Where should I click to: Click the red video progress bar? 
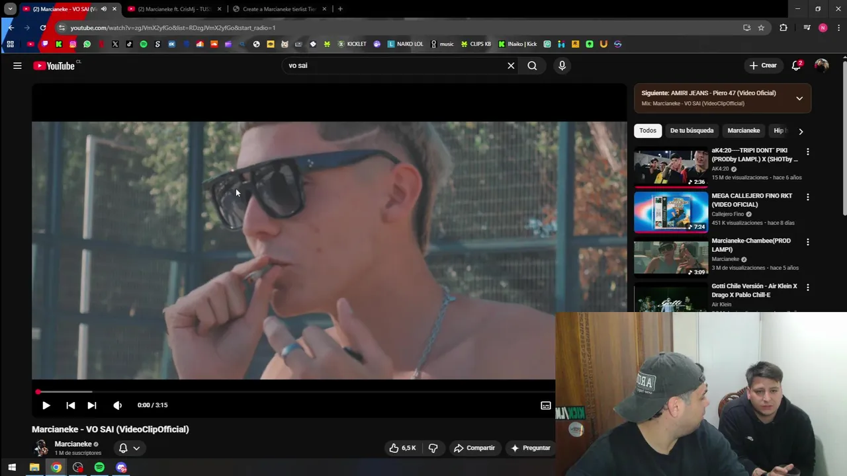coord(293,392)
